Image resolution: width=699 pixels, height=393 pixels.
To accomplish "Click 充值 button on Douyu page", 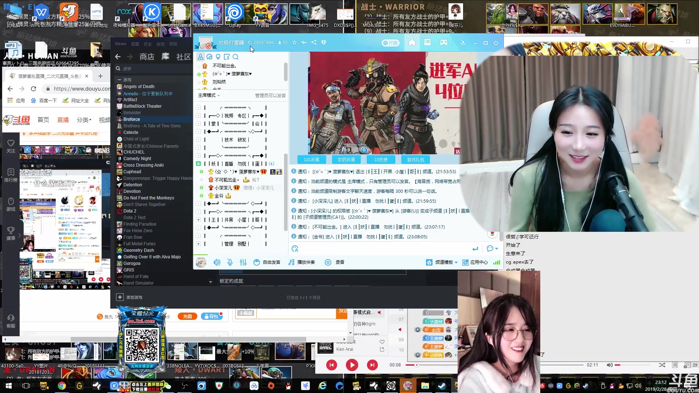I will click(187, 317).
